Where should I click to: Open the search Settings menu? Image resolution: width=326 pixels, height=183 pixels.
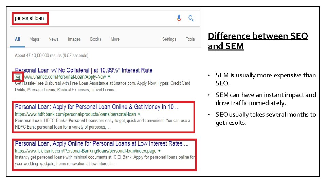pos(169,39)
